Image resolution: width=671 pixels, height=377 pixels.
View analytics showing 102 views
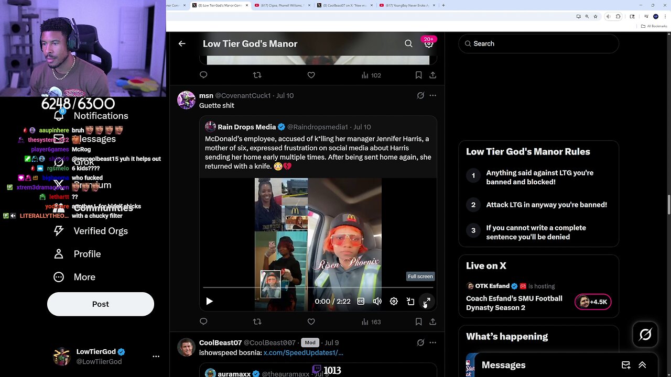pos(371,75)
